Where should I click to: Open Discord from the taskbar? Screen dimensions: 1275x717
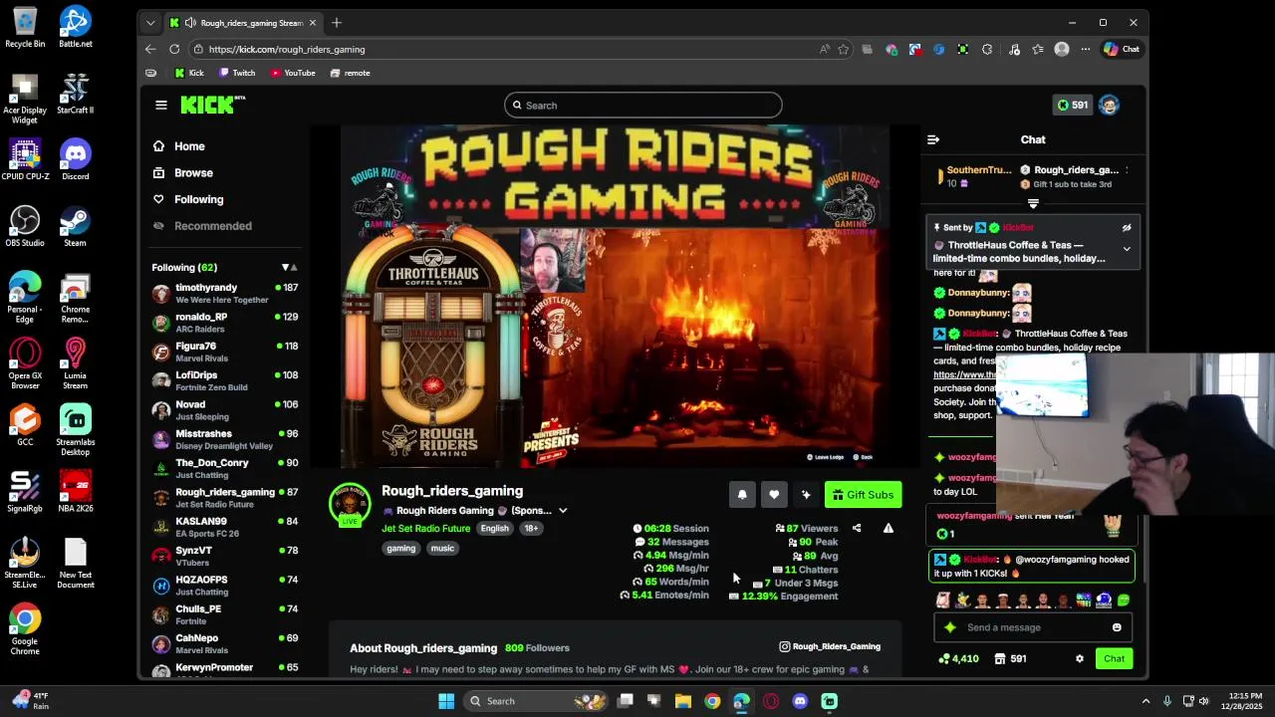click(x=800, y=701)
